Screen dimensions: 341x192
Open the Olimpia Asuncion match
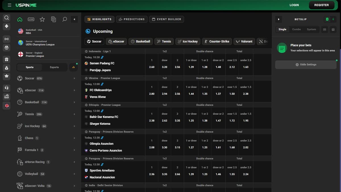coord(101,144)
